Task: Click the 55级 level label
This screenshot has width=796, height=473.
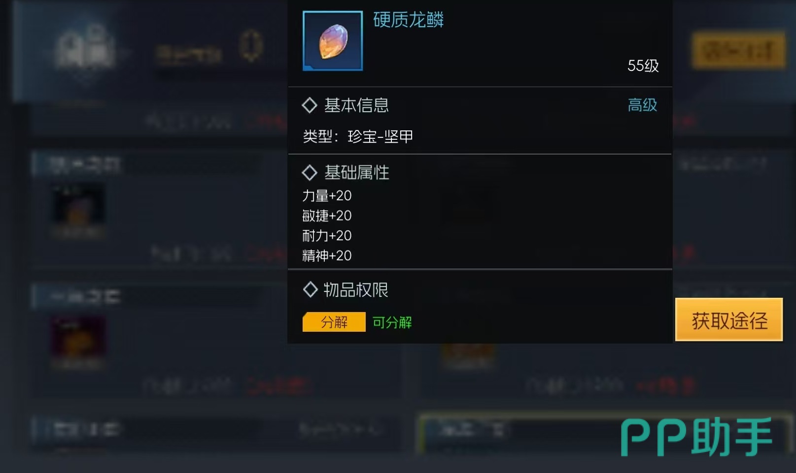Action: click(643, 65)
